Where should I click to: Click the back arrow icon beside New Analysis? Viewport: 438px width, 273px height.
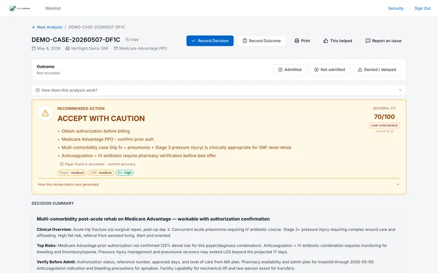point(33,27)
